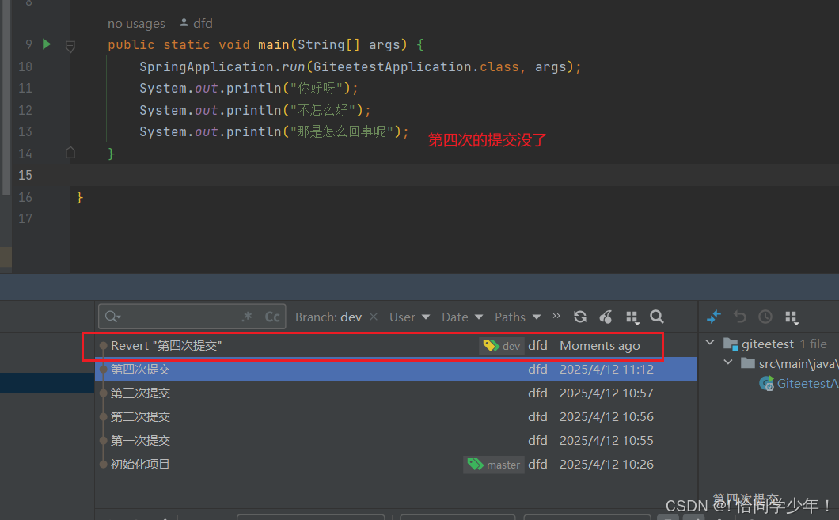Select the 第四次提交 commit row
Viewport: 839px width, 520px height.
pyautogui.click(x=396, y=369)
